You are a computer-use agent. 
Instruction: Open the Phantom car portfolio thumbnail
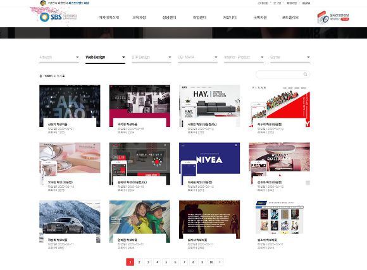pyautogui.click(x=70, y=221)
